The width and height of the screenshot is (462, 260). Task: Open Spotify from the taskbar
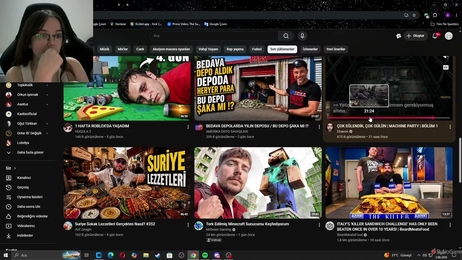click(205, 255)
